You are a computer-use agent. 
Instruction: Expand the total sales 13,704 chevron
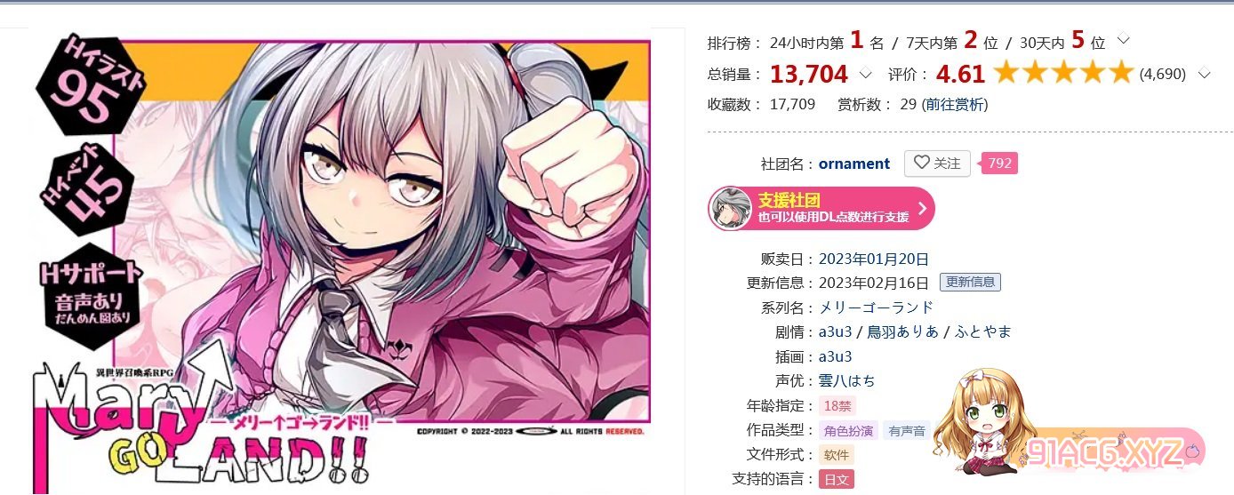pyautogui.click(x=865, y=75)
